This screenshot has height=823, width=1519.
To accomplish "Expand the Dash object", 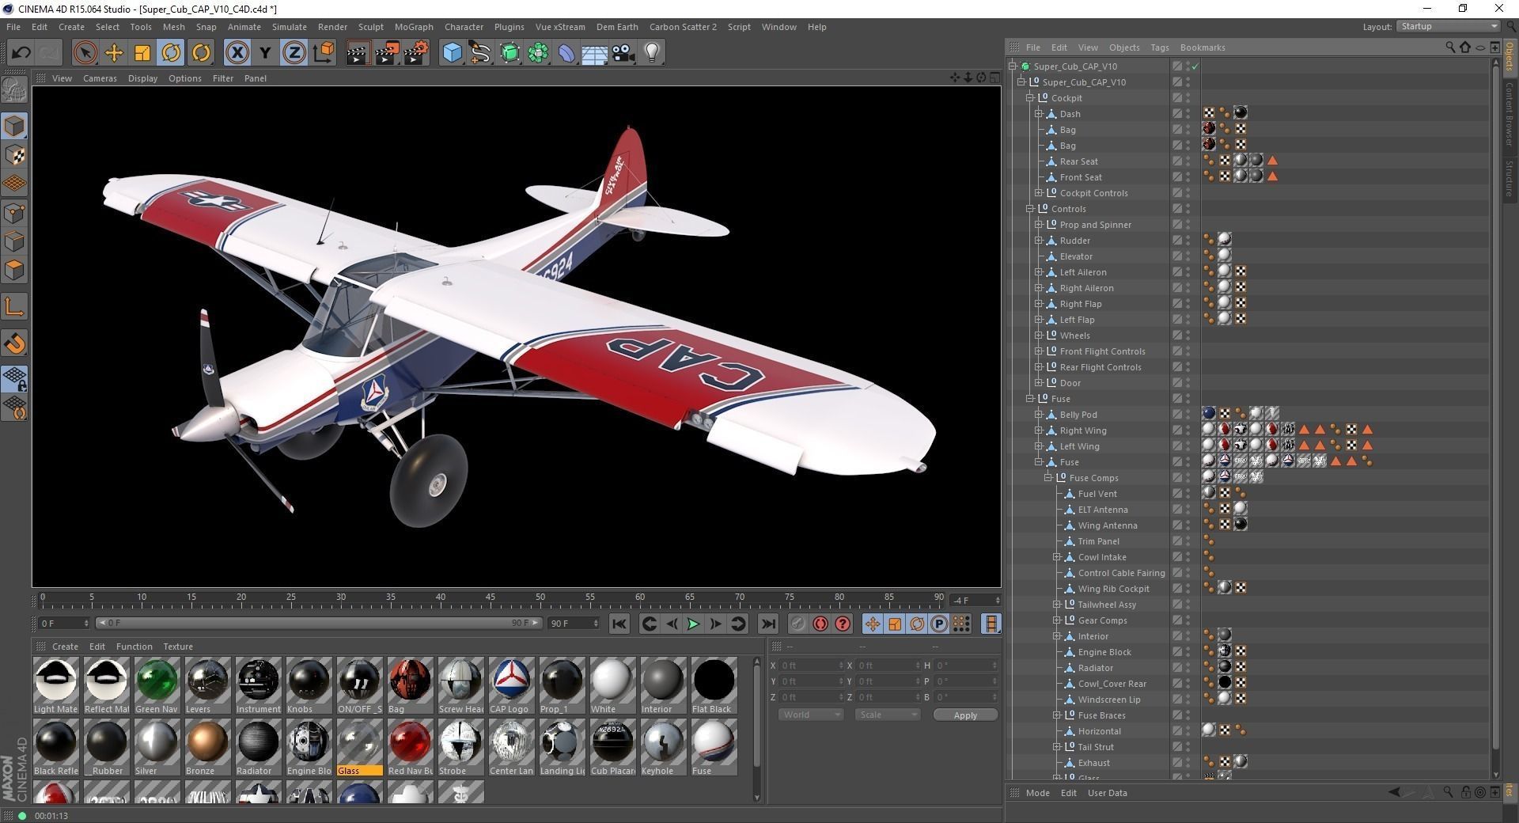I will coord(1039,114).
